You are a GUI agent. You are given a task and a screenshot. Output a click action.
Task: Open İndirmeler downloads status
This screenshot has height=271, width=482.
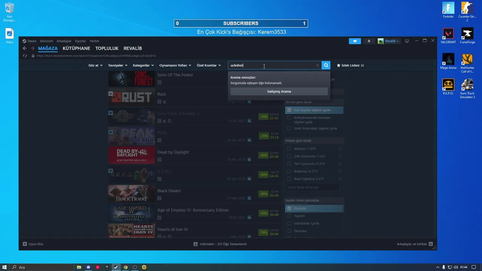tap(220, 244)
